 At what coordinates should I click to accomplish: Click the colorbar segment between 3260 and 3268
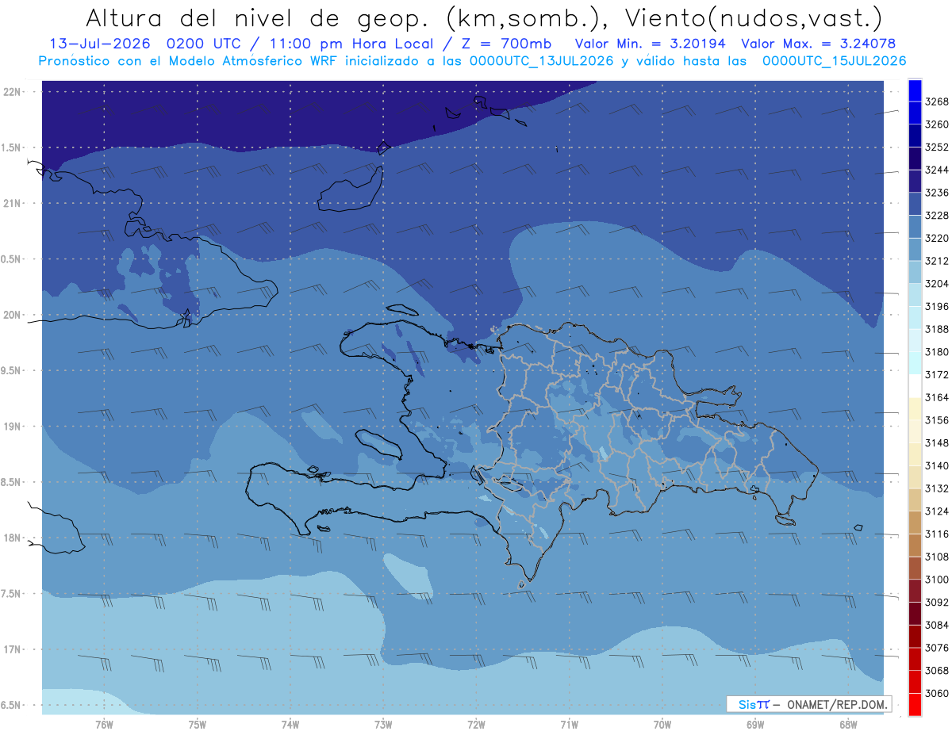tap(915, 113)
